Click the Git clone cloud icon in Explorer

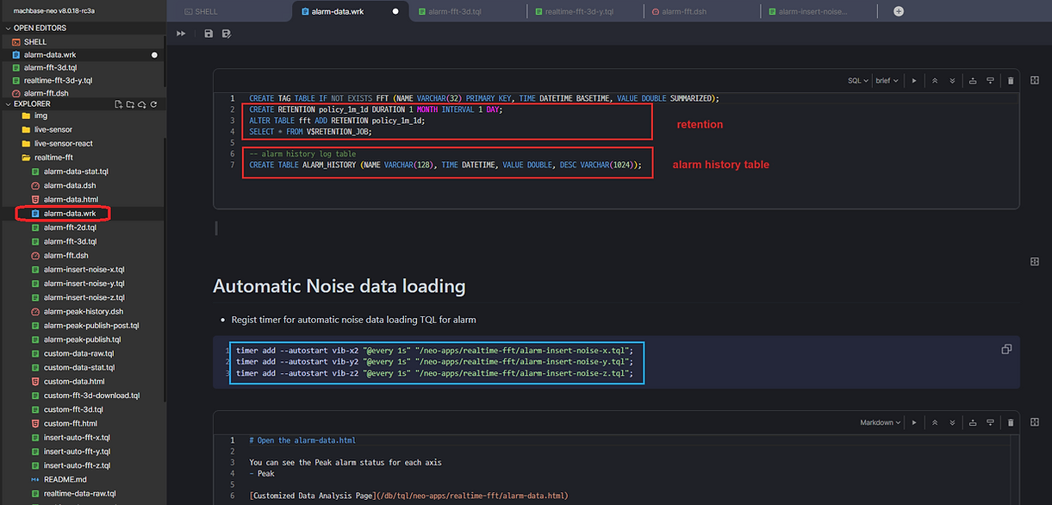coord(141,104)
